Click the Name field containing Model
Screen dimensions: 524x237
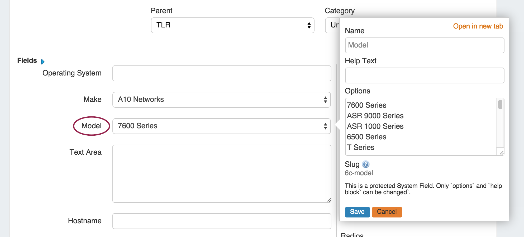(425, 45)
